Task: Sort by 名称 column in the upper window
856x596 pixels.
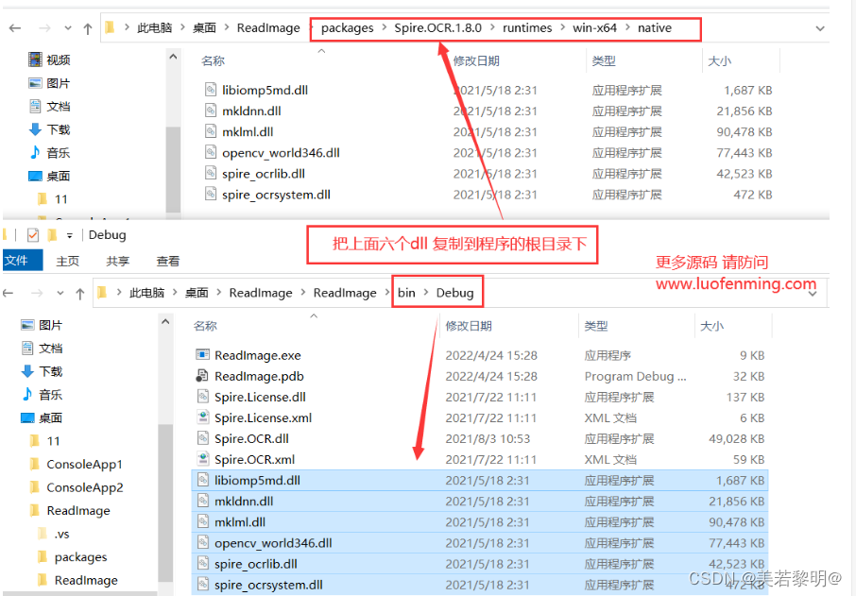Action: [213, 60]
